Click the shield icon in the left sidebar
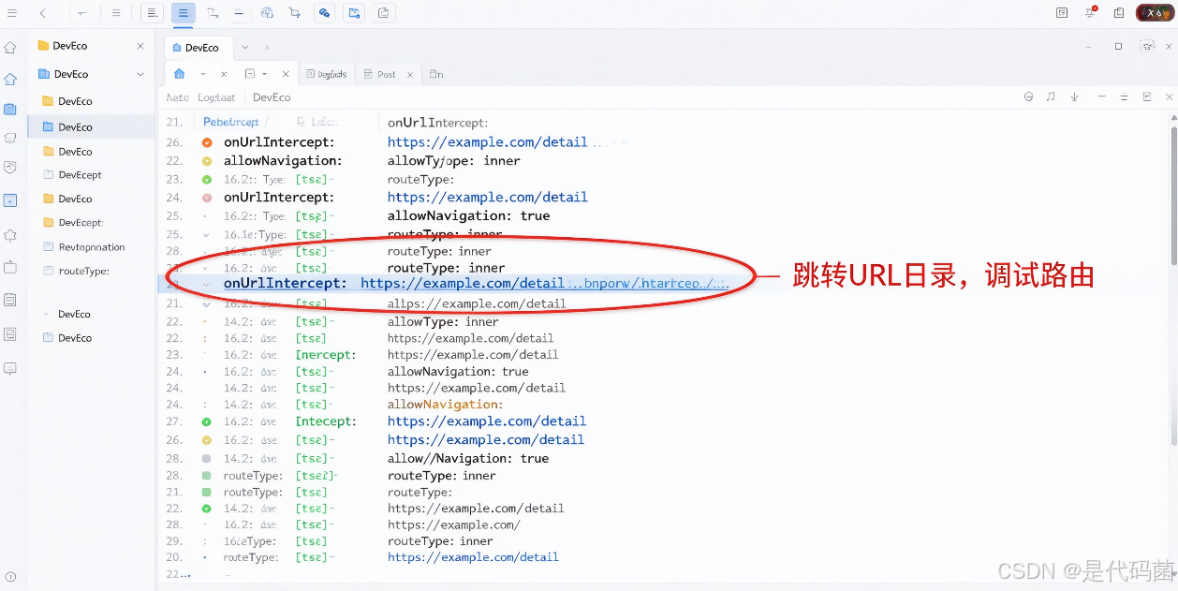The image size is (1178, 591). 10,168
